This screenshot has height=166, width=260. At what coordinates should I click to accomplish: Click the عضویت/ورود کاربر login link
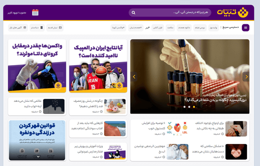tap(17, 13)
